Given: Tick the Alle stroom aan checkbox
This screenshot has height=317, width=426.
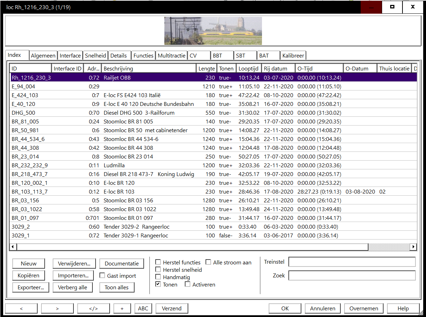Looking at the screenshot, I should (209, 262).
